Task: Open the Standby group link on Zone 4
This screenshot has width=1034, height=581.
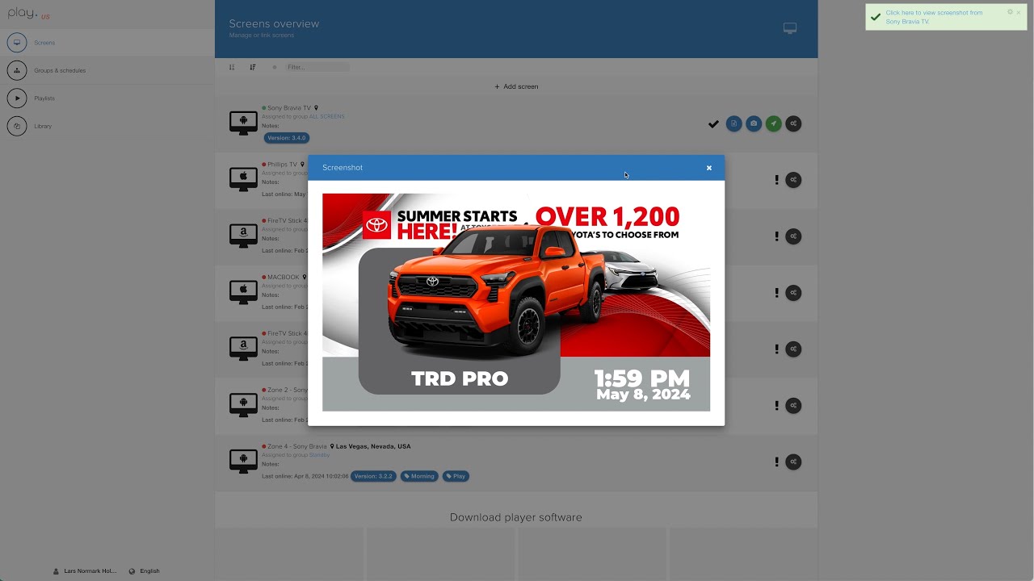Action: click(x=319, y=455)
